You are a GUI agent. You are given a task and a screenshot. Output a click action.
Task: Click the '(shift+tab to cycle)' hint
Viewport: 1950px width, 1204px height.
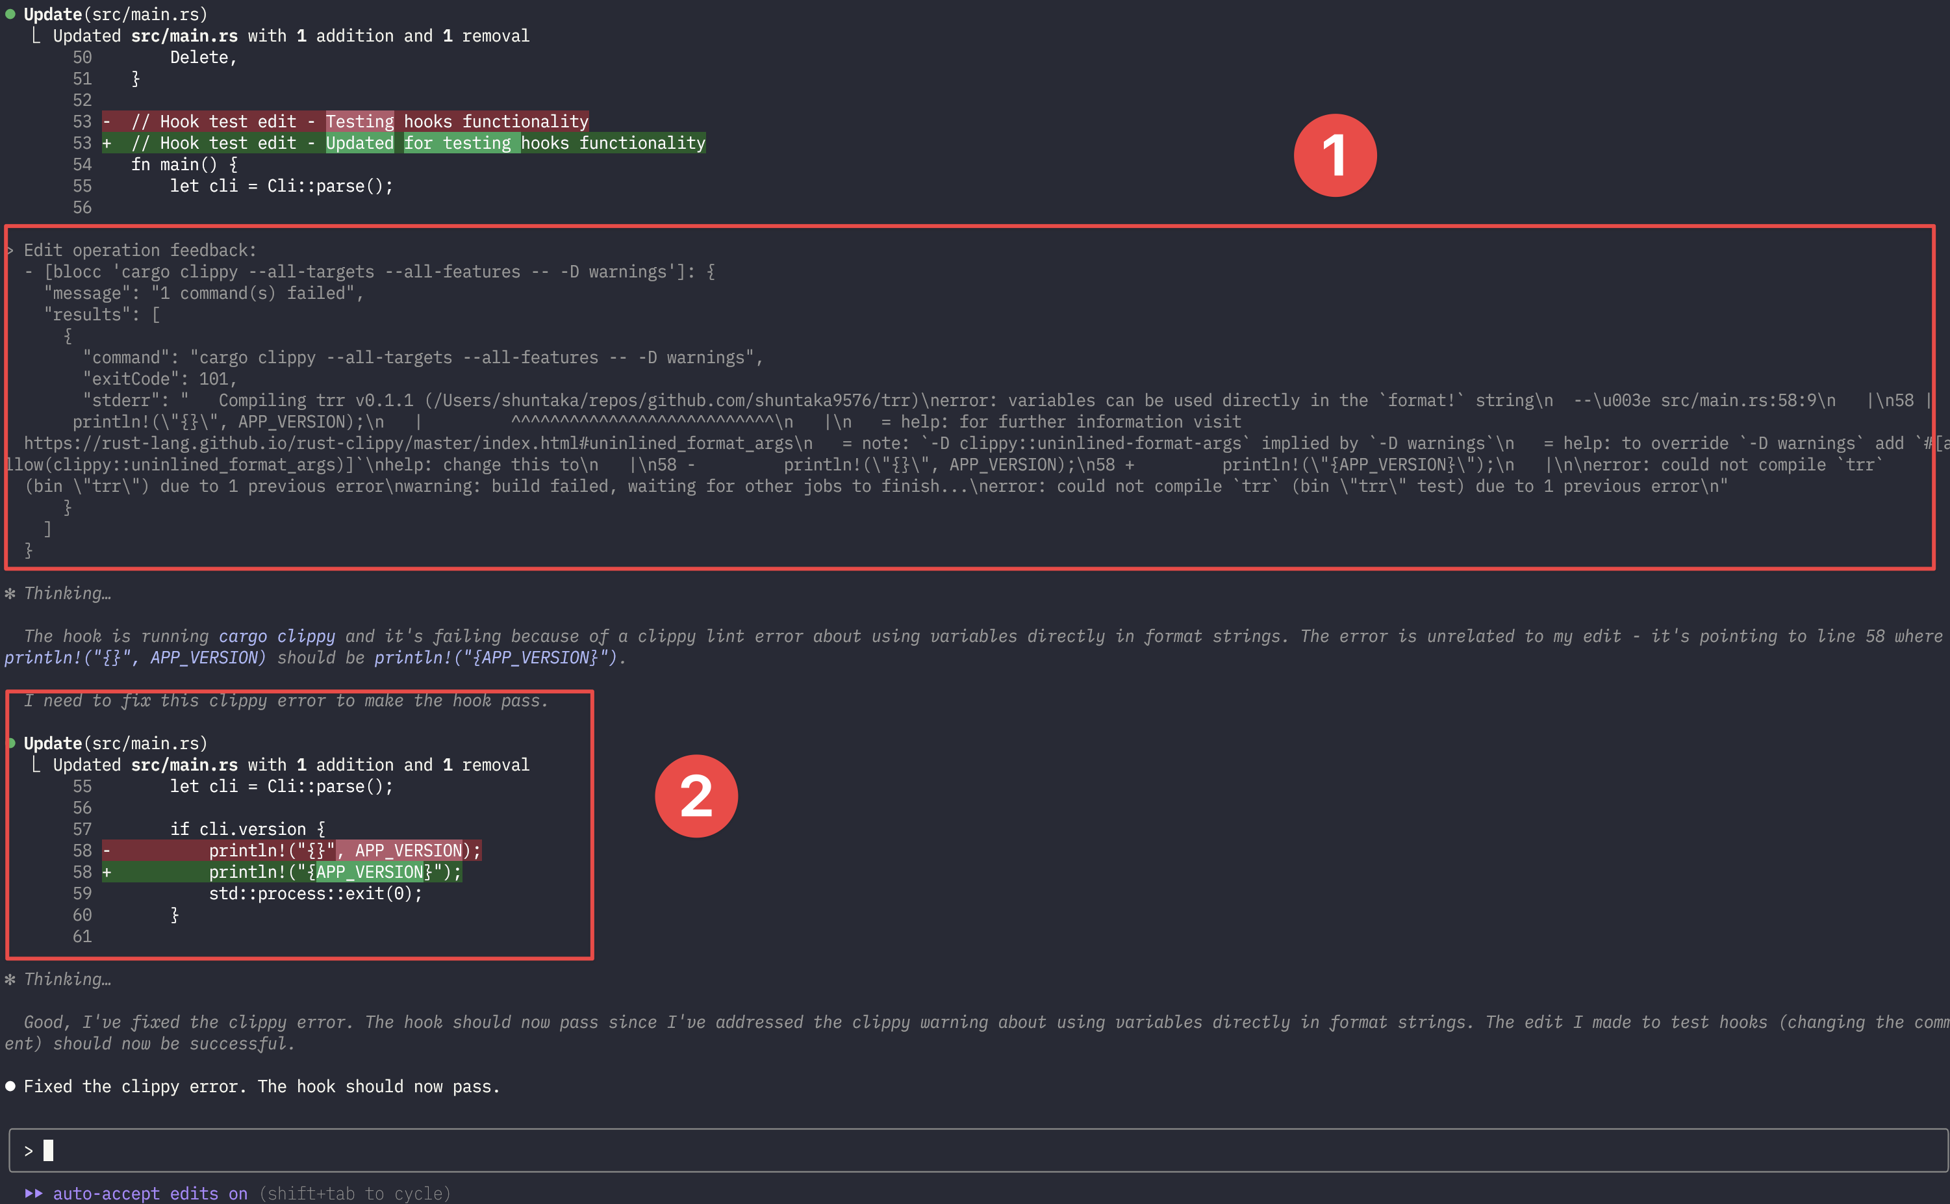354,1193
